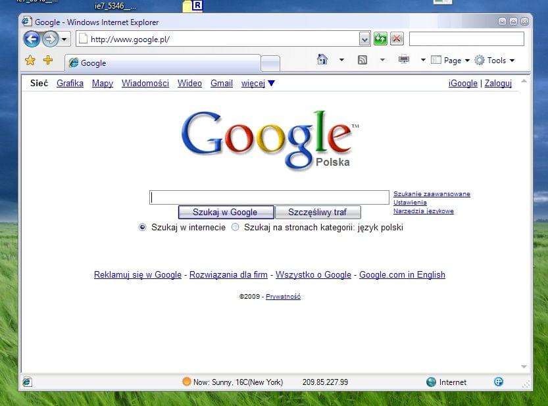Open Google.com in English link
Image resolution: width=548 pixels, height=406 pixels.
coord(402,274)
